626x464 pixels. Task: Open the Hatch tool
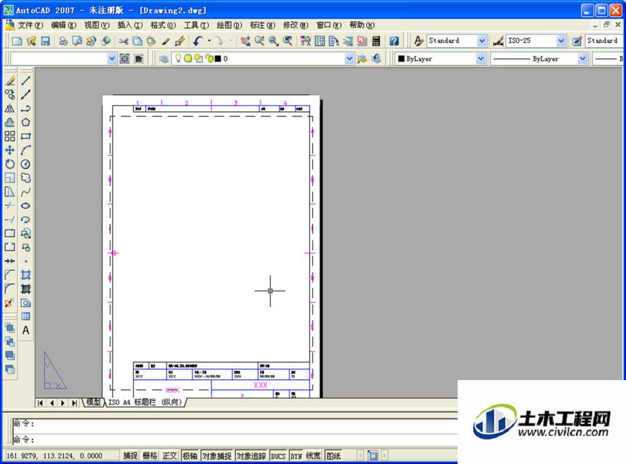point(26,275)
